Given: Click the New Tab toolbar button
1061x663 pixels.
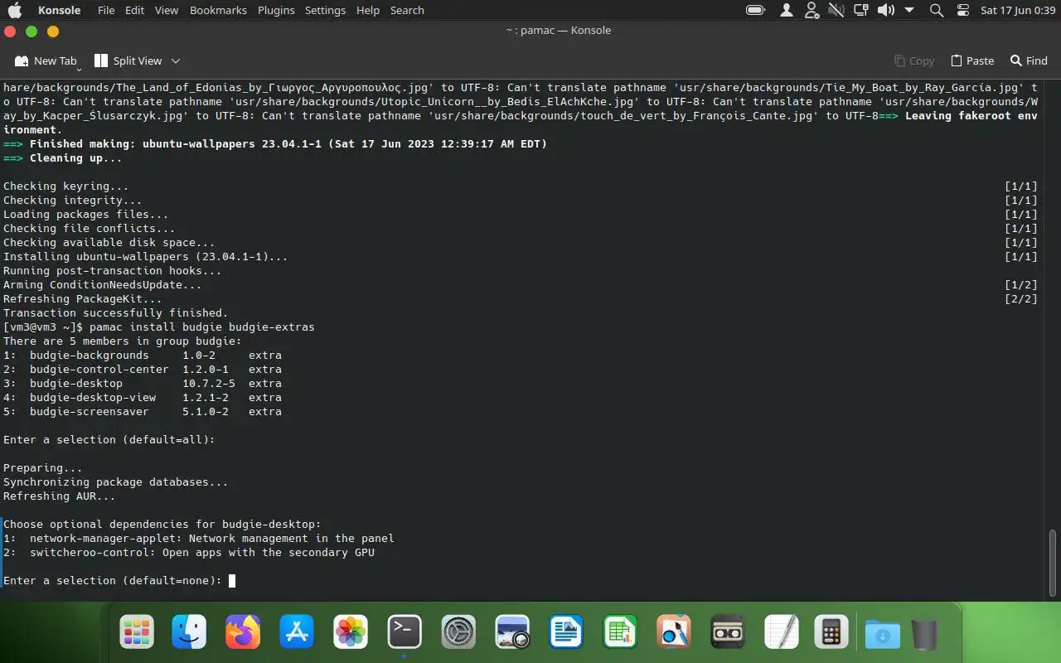Looking at the screenshot, I should tap(46, 60).
